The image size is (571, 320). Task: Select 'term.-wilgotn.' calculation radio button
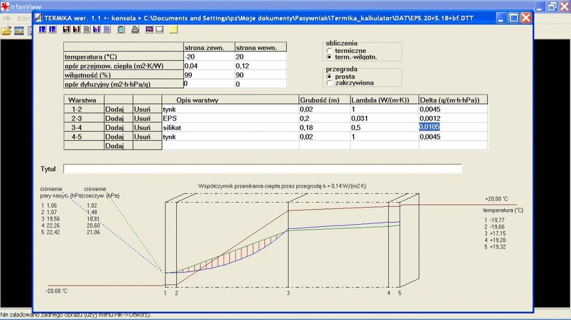tap(329, 57)
